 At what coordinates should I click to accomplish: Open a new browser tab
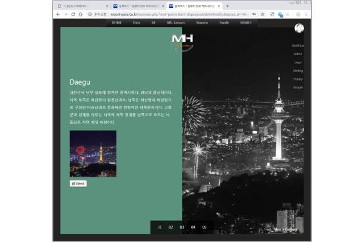point(227,6)
